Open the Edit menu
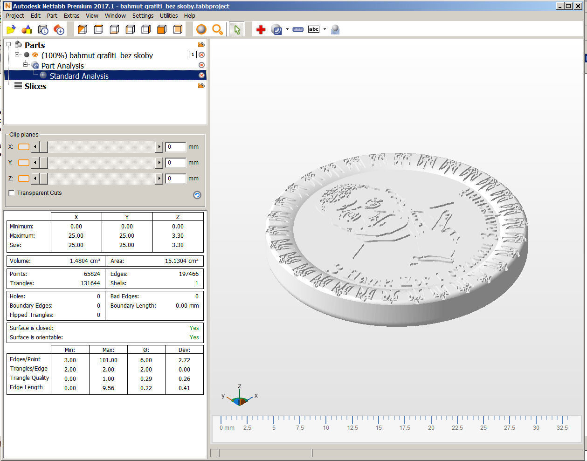 [x=36, y=15]
